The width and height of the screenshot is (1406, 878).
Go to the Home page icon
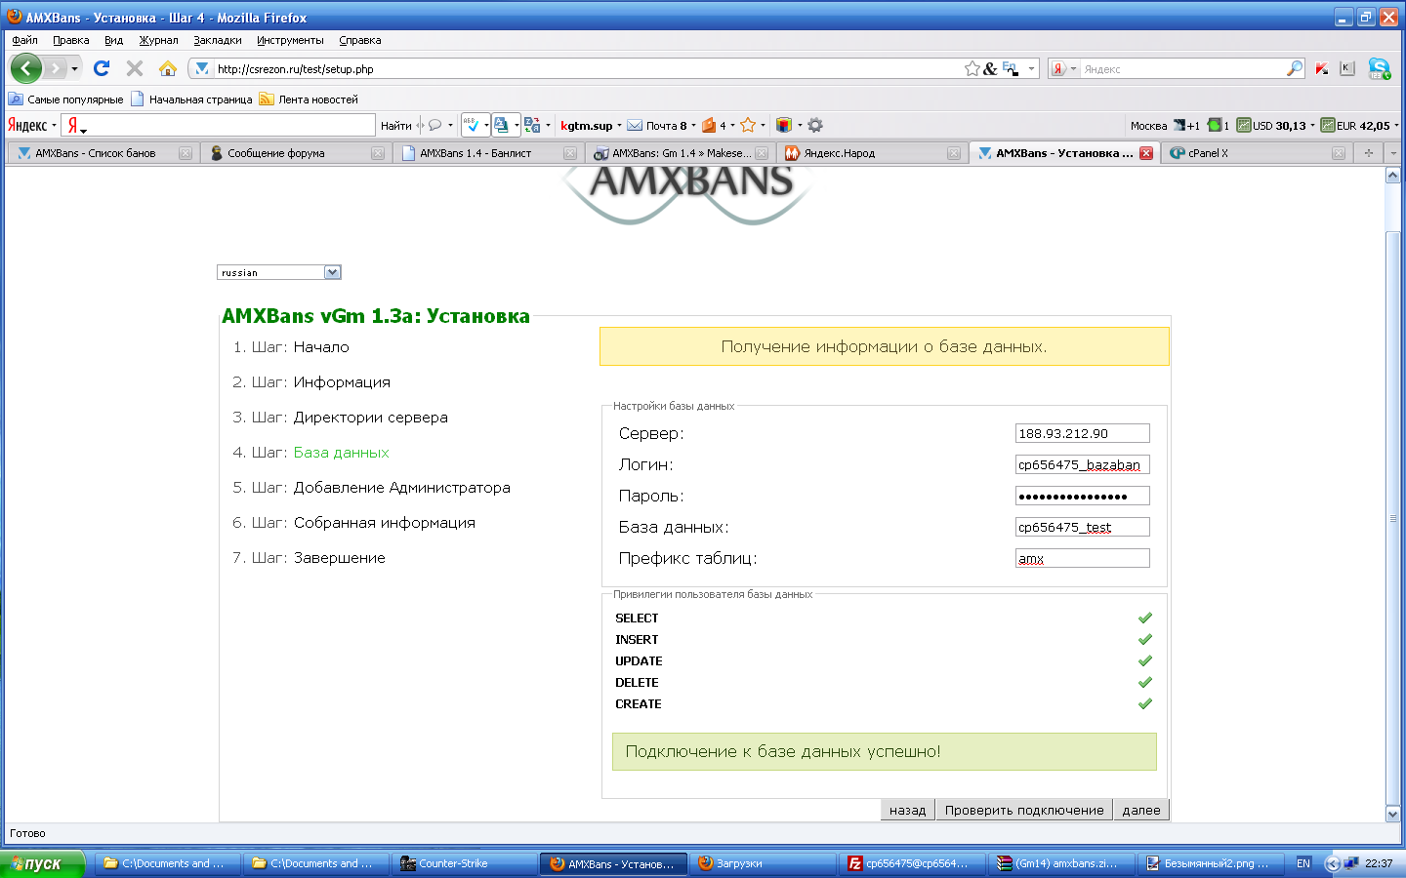point(168,68)
